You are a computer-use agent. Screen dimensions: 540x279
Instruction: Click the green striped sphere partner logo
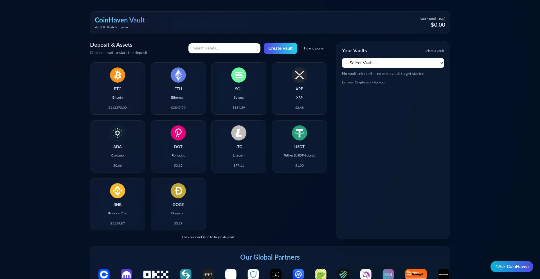[343, 274]
